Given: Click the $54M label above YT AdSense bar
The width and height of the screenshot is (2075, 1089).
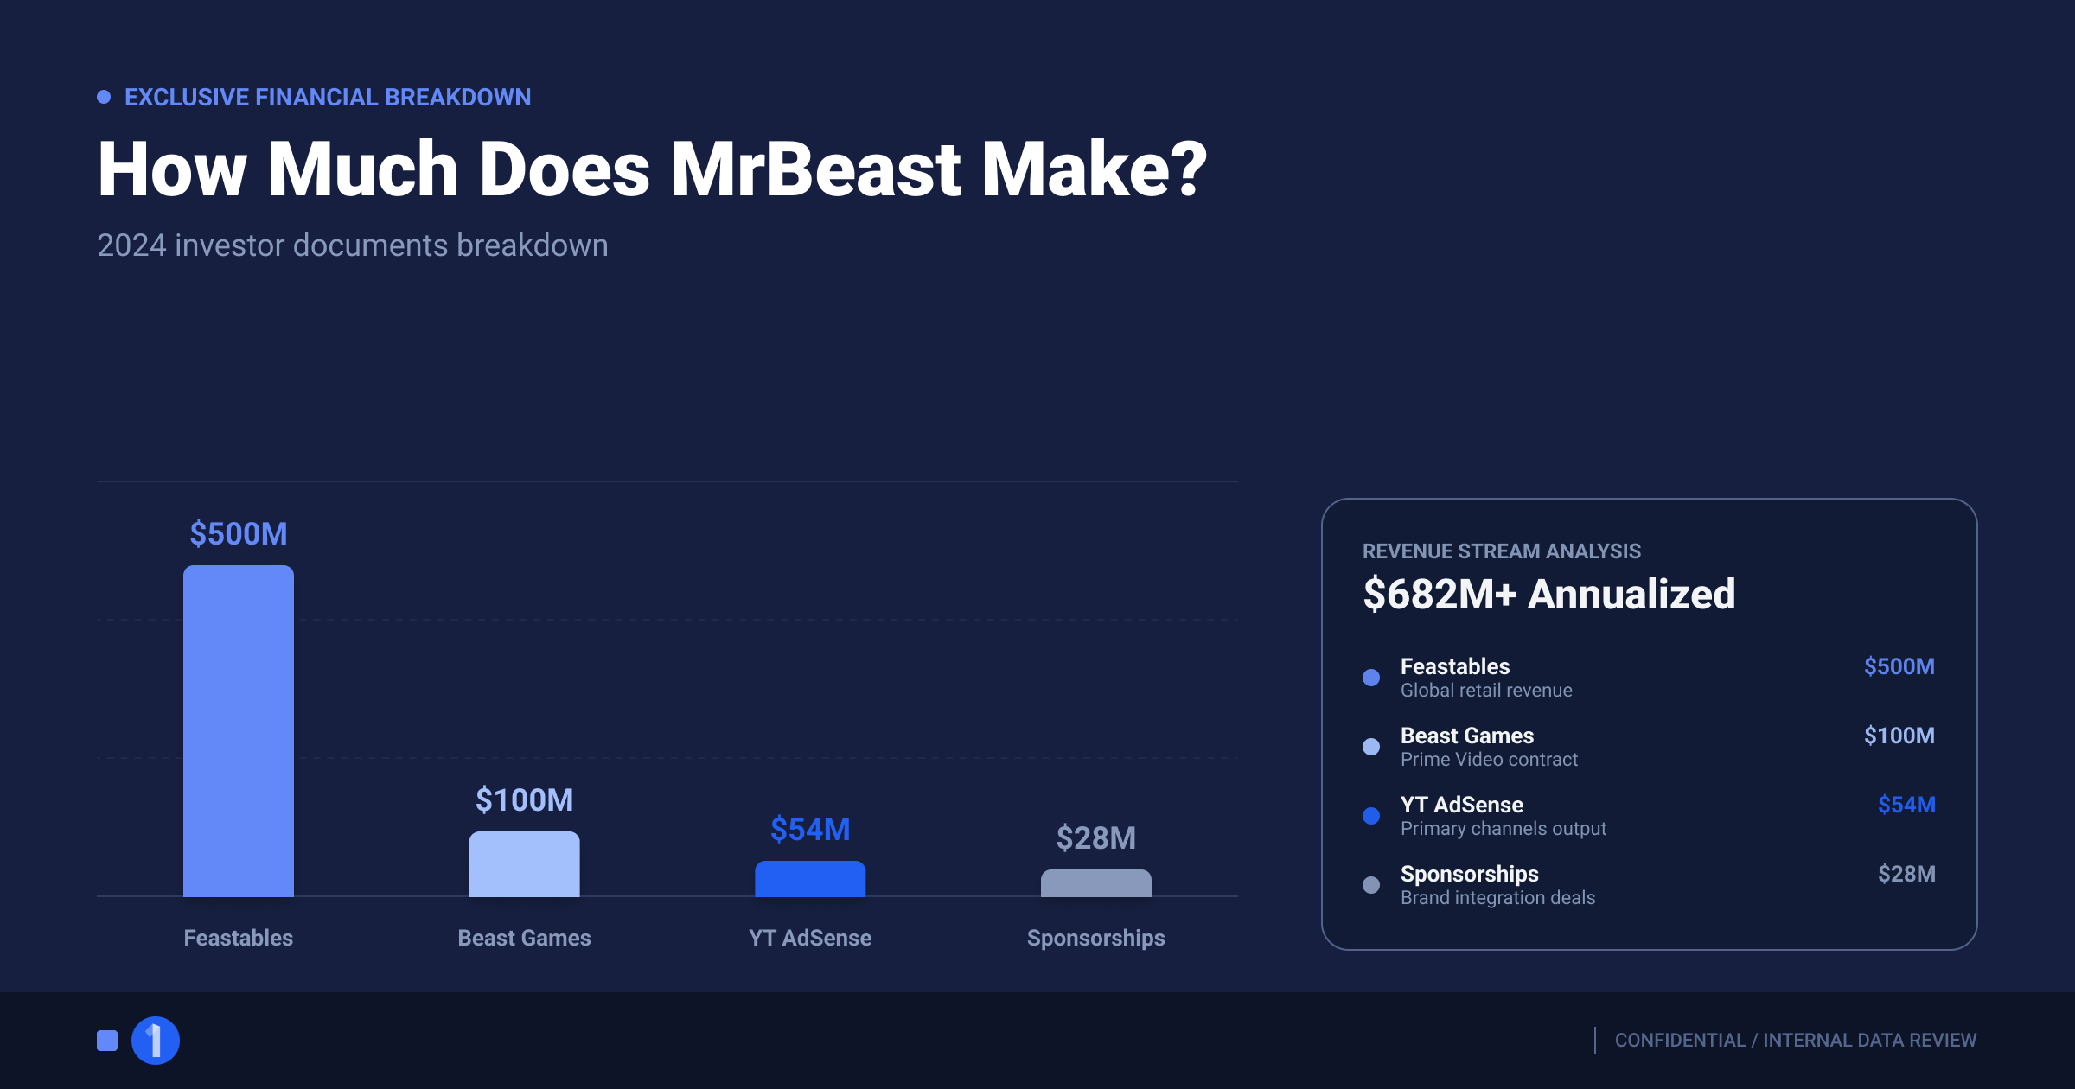Looking at the screenshot, I should tap(810, 830).
